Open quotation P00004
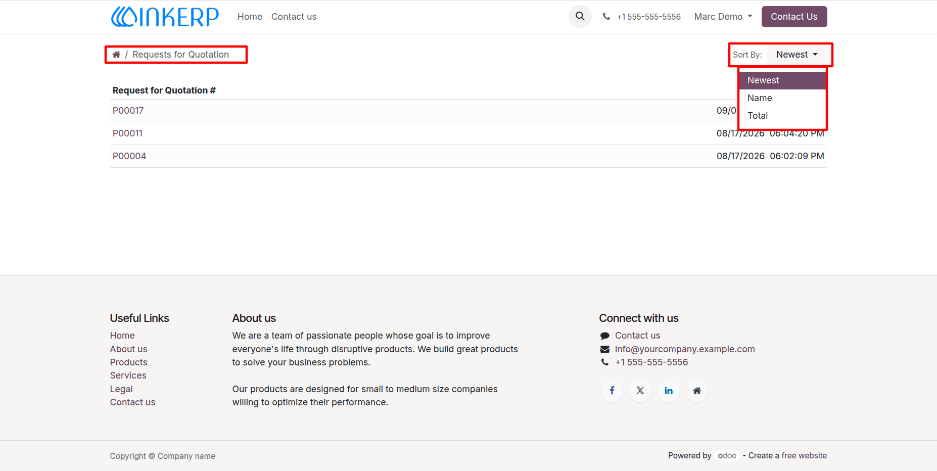The width and height of the screenshot is (937, 471). tap(129, 156)
